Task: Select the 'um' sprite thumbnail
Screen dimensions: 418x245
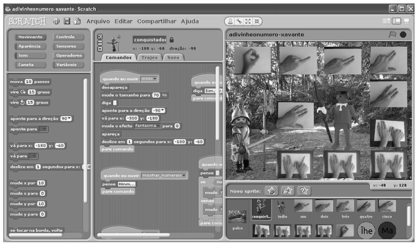Action: [x=303, y=209]
